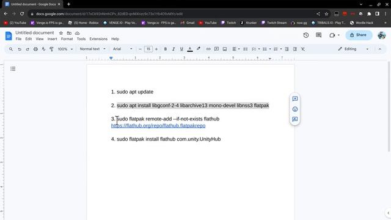391x220 pixels.
Task: Click the add emoji reaction button
Action: [x=295, y=109]
